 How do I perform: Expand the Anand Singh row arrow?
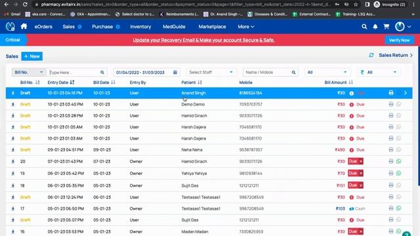point(406,93)
